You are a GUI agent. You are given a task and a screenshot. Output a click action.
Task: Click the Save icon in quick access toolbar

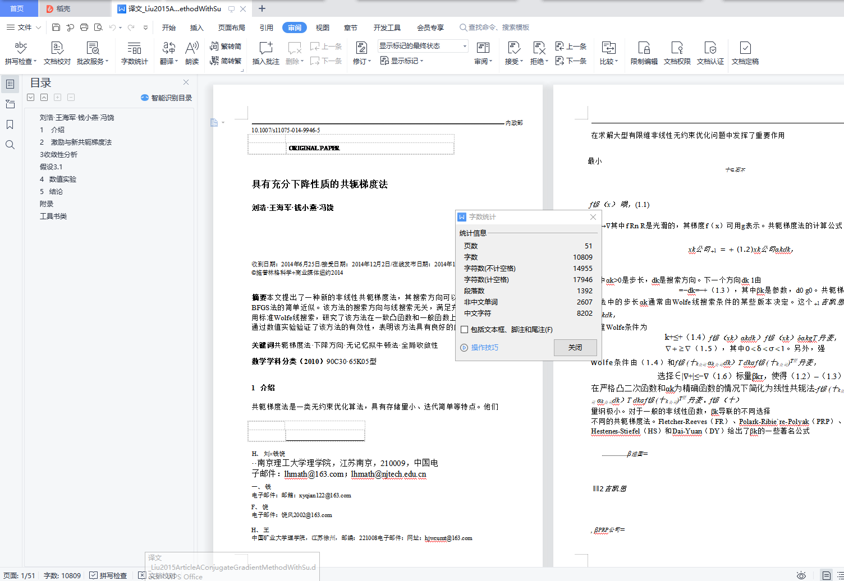click(x=56, y=27)
